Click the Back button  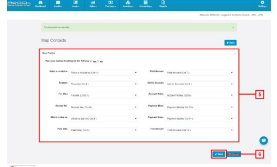point(230,42)
